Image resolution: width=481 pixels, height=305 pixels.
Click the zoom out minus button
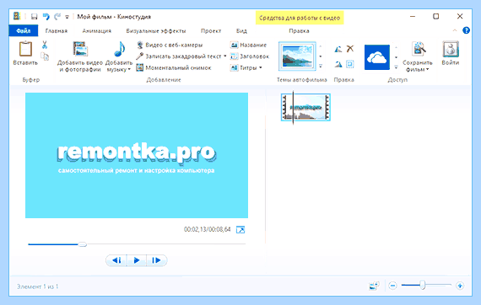point(392,286)
